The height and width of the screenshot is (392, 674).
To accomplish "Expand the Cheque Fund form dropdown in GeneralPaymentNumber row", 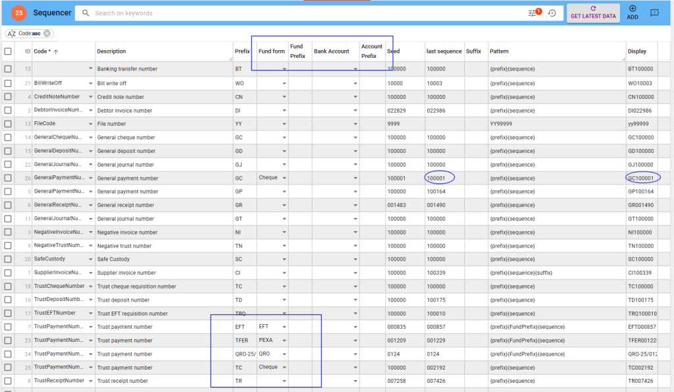I will [x=284, y=178].
